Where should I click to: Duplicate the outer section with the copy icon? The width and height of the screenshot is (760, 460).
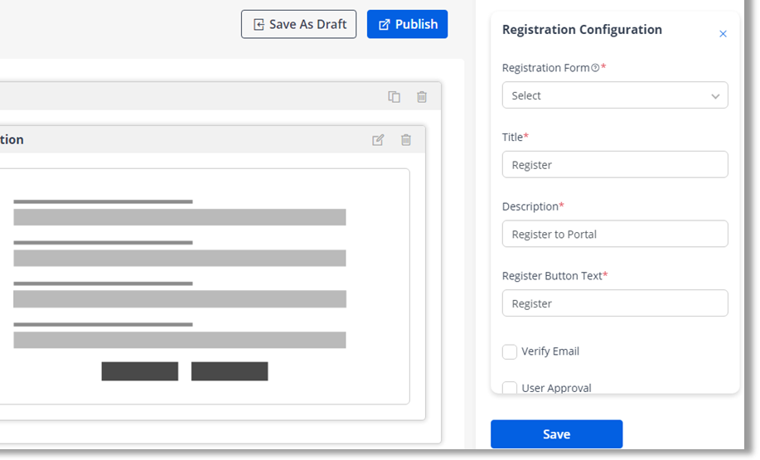pos(394,97)
